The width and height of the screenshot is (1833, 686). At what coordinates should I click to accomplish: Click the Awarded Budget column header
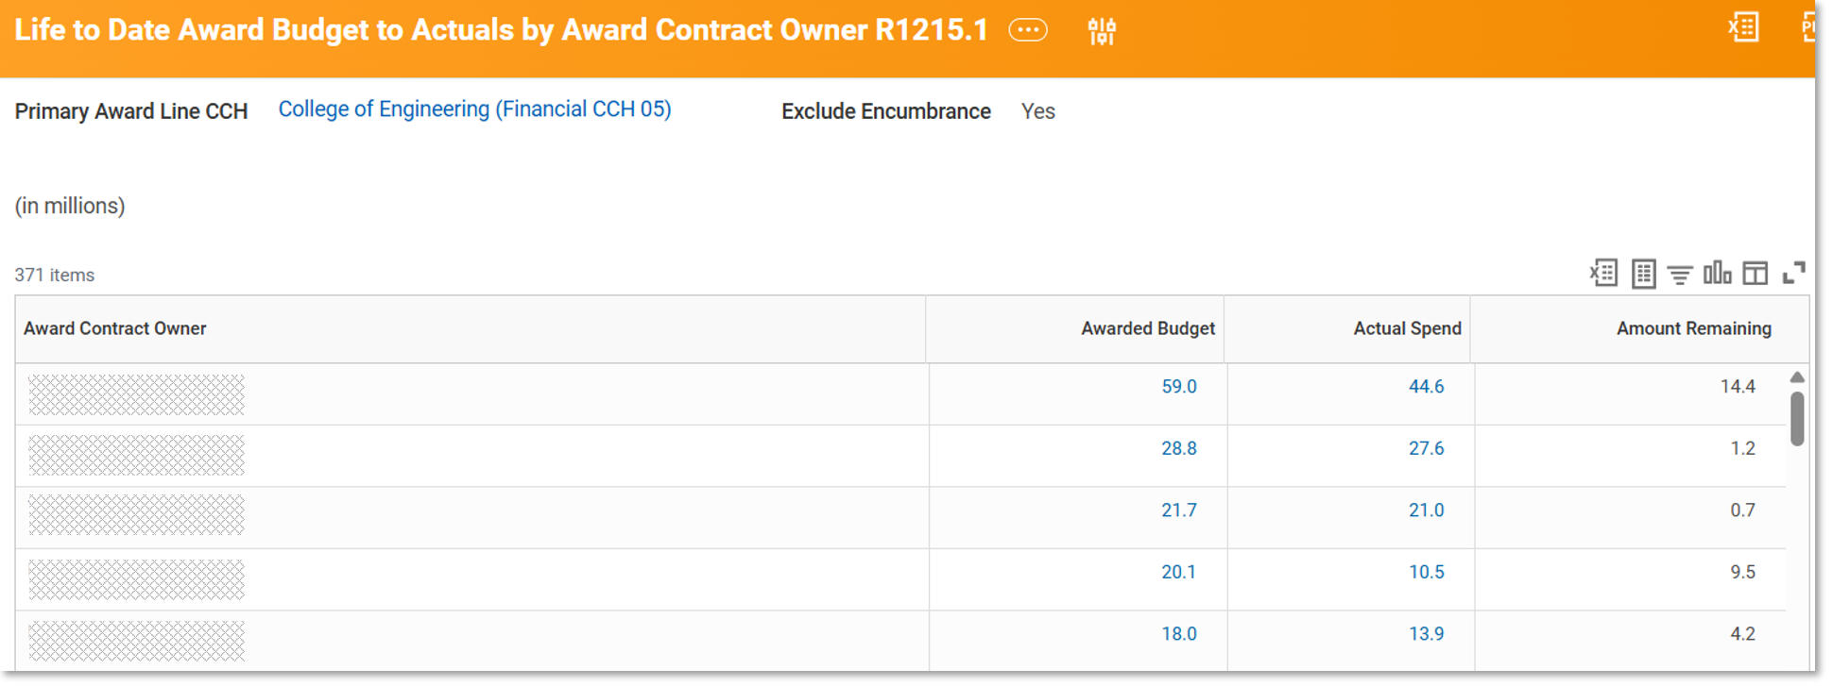click(x=1147, y=328)
